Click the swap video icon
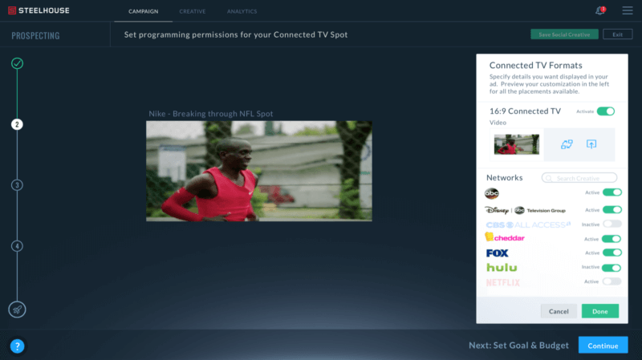The image size is (642, 360). pyautogui.click(x=567, y=144)
